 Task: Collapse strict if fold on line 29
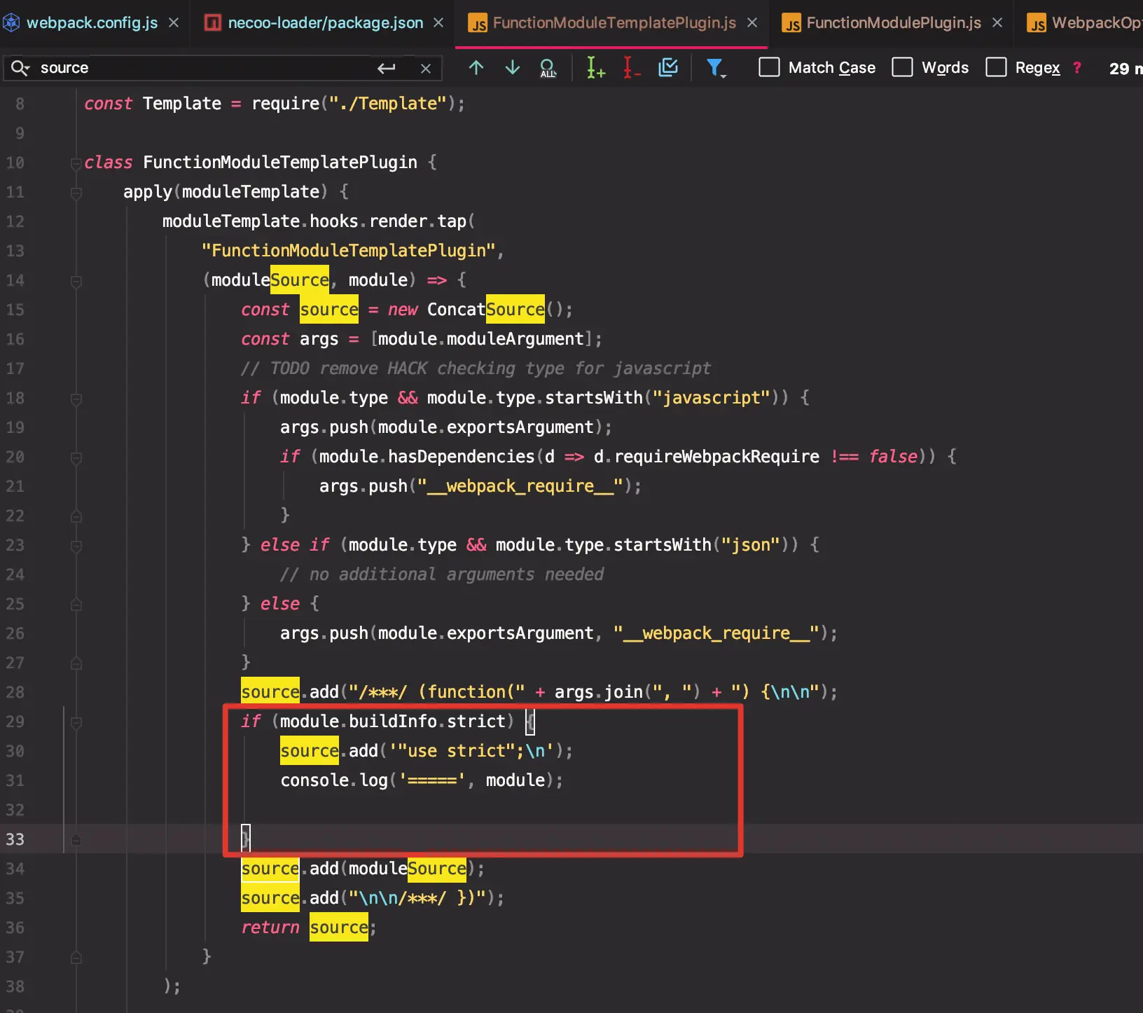[76, 722]
